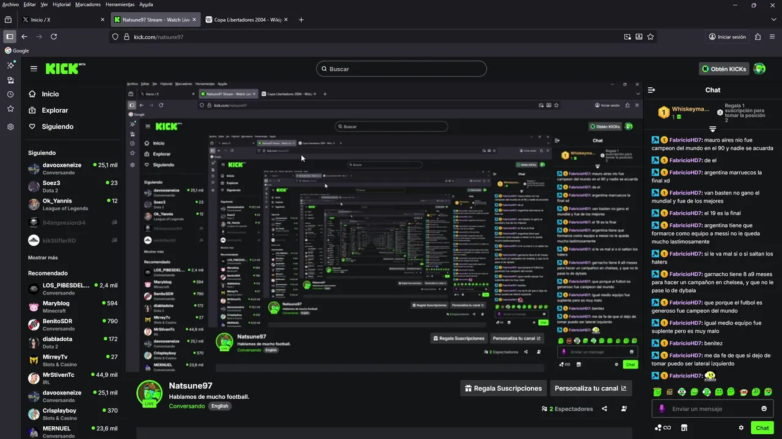This screenshot has height=439, width=782.
Task: Click the site security shield icon
Action: [115, 37]
